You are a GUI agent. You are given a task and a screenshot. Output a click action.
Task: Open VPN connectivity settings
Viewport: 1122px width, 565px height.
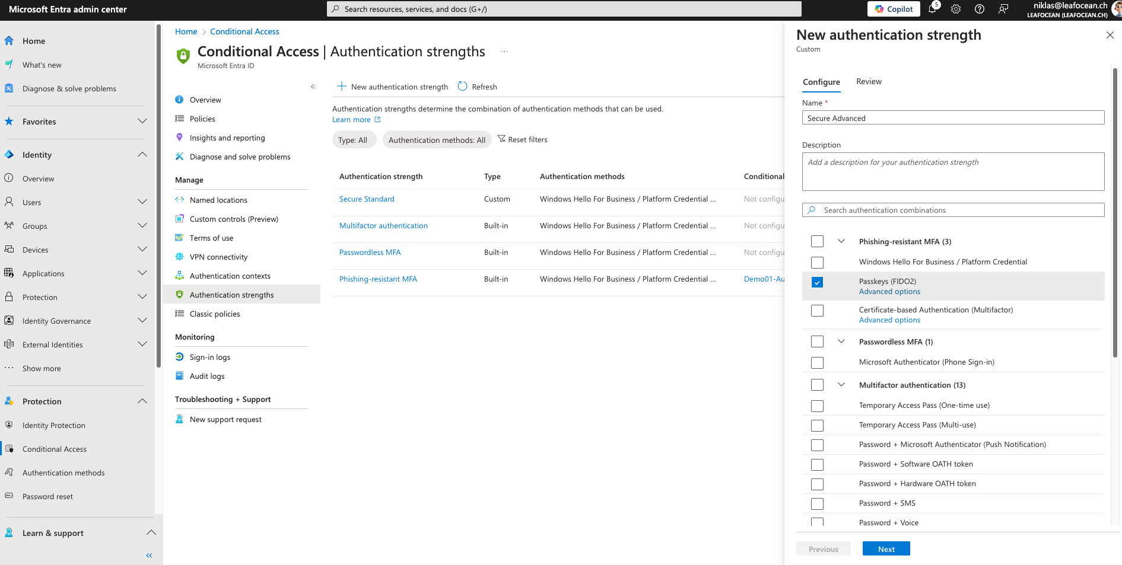click(x=218, y=257)
